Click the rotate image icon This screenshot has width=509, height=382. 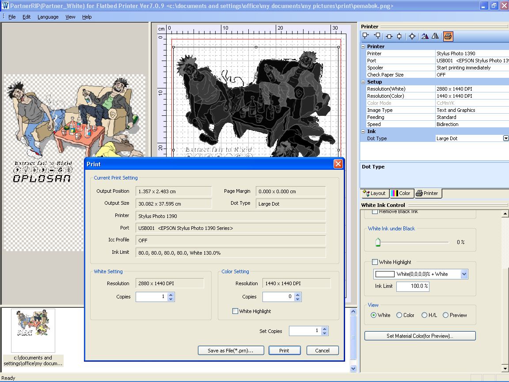pyautogui.click(x=425, y=36)
